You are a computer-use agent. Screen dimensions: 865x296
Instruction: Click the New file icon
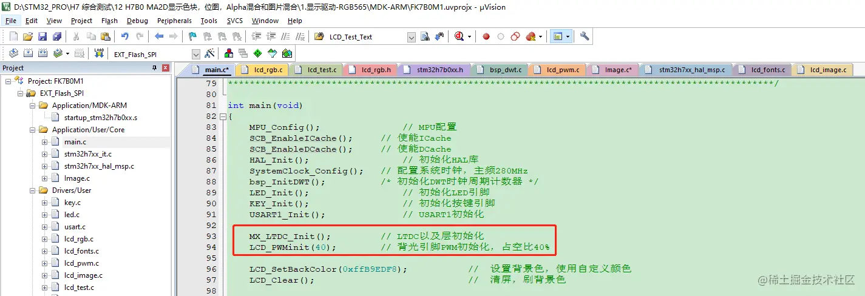(x=13, y=37)
